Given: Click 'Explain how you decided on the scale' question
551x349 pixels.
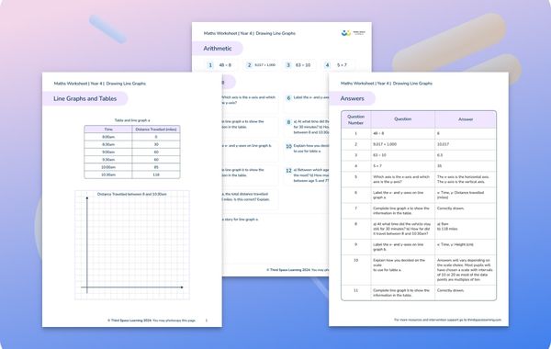Looking at the screenshot, I should [399, 265].
